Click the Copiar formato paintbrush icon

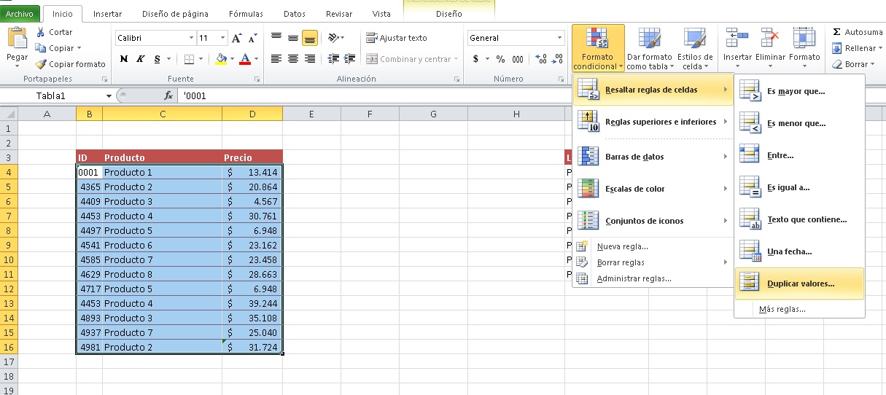41,64
